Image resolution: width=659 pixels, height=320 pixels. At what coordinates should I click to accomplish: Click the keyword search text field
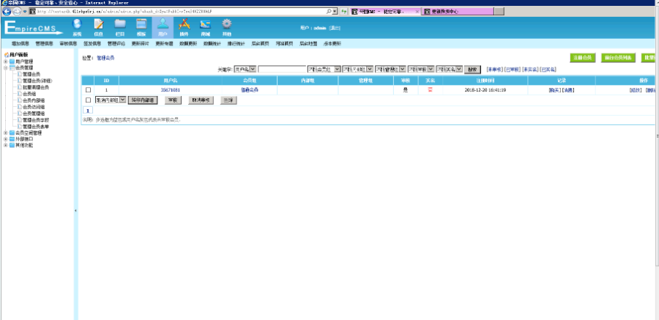pyautogui.click(x=282, y=69)
